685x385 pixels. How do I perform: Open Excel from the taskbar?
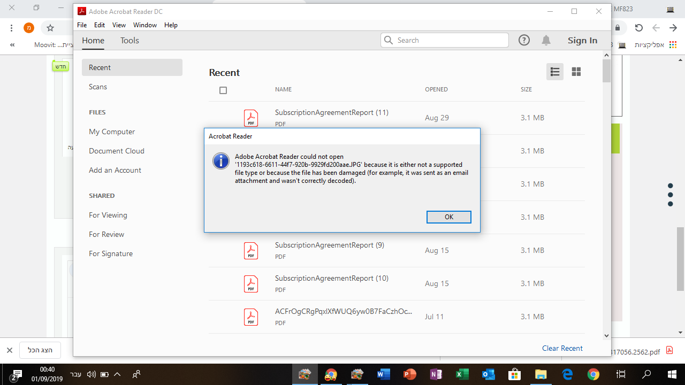click(462, 374)
